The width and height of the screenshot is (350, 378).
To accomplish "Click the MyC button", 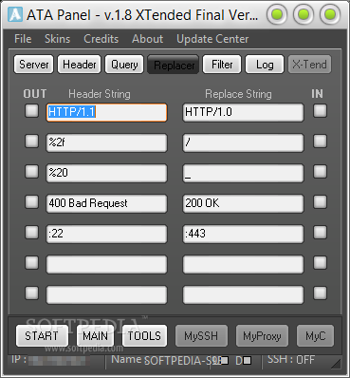I will pyautogui.click(x=315, y=336).
